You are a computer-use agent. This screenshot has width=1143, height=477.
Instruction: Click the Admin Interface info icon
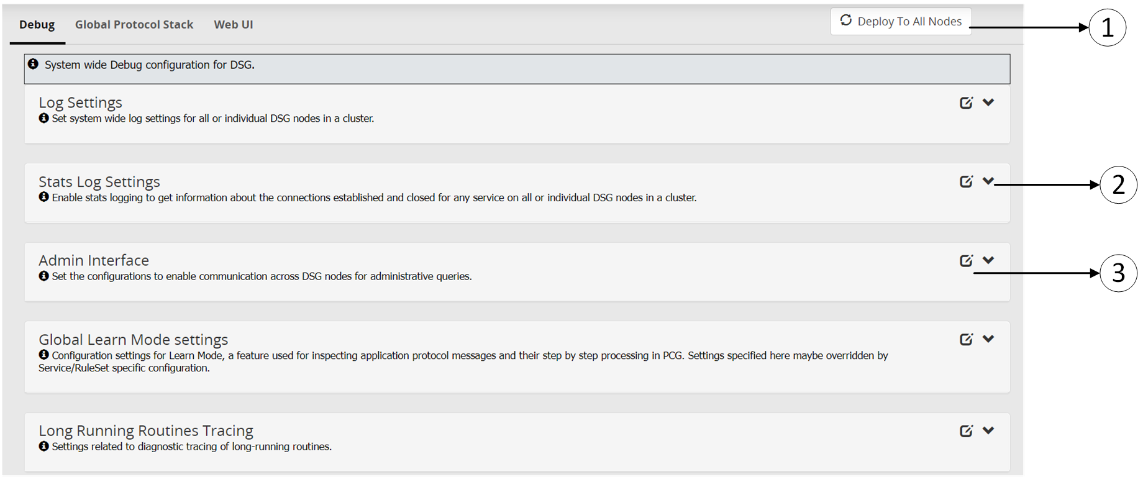[x=43, y=276]
